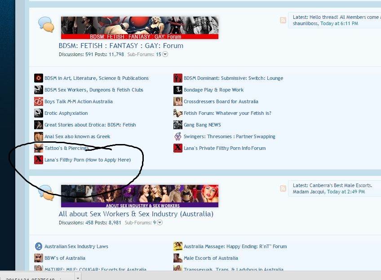
Task: Click the X icon beside Lana's Private Info Forum
Action: pyautogui.click(x=178, y=148)
